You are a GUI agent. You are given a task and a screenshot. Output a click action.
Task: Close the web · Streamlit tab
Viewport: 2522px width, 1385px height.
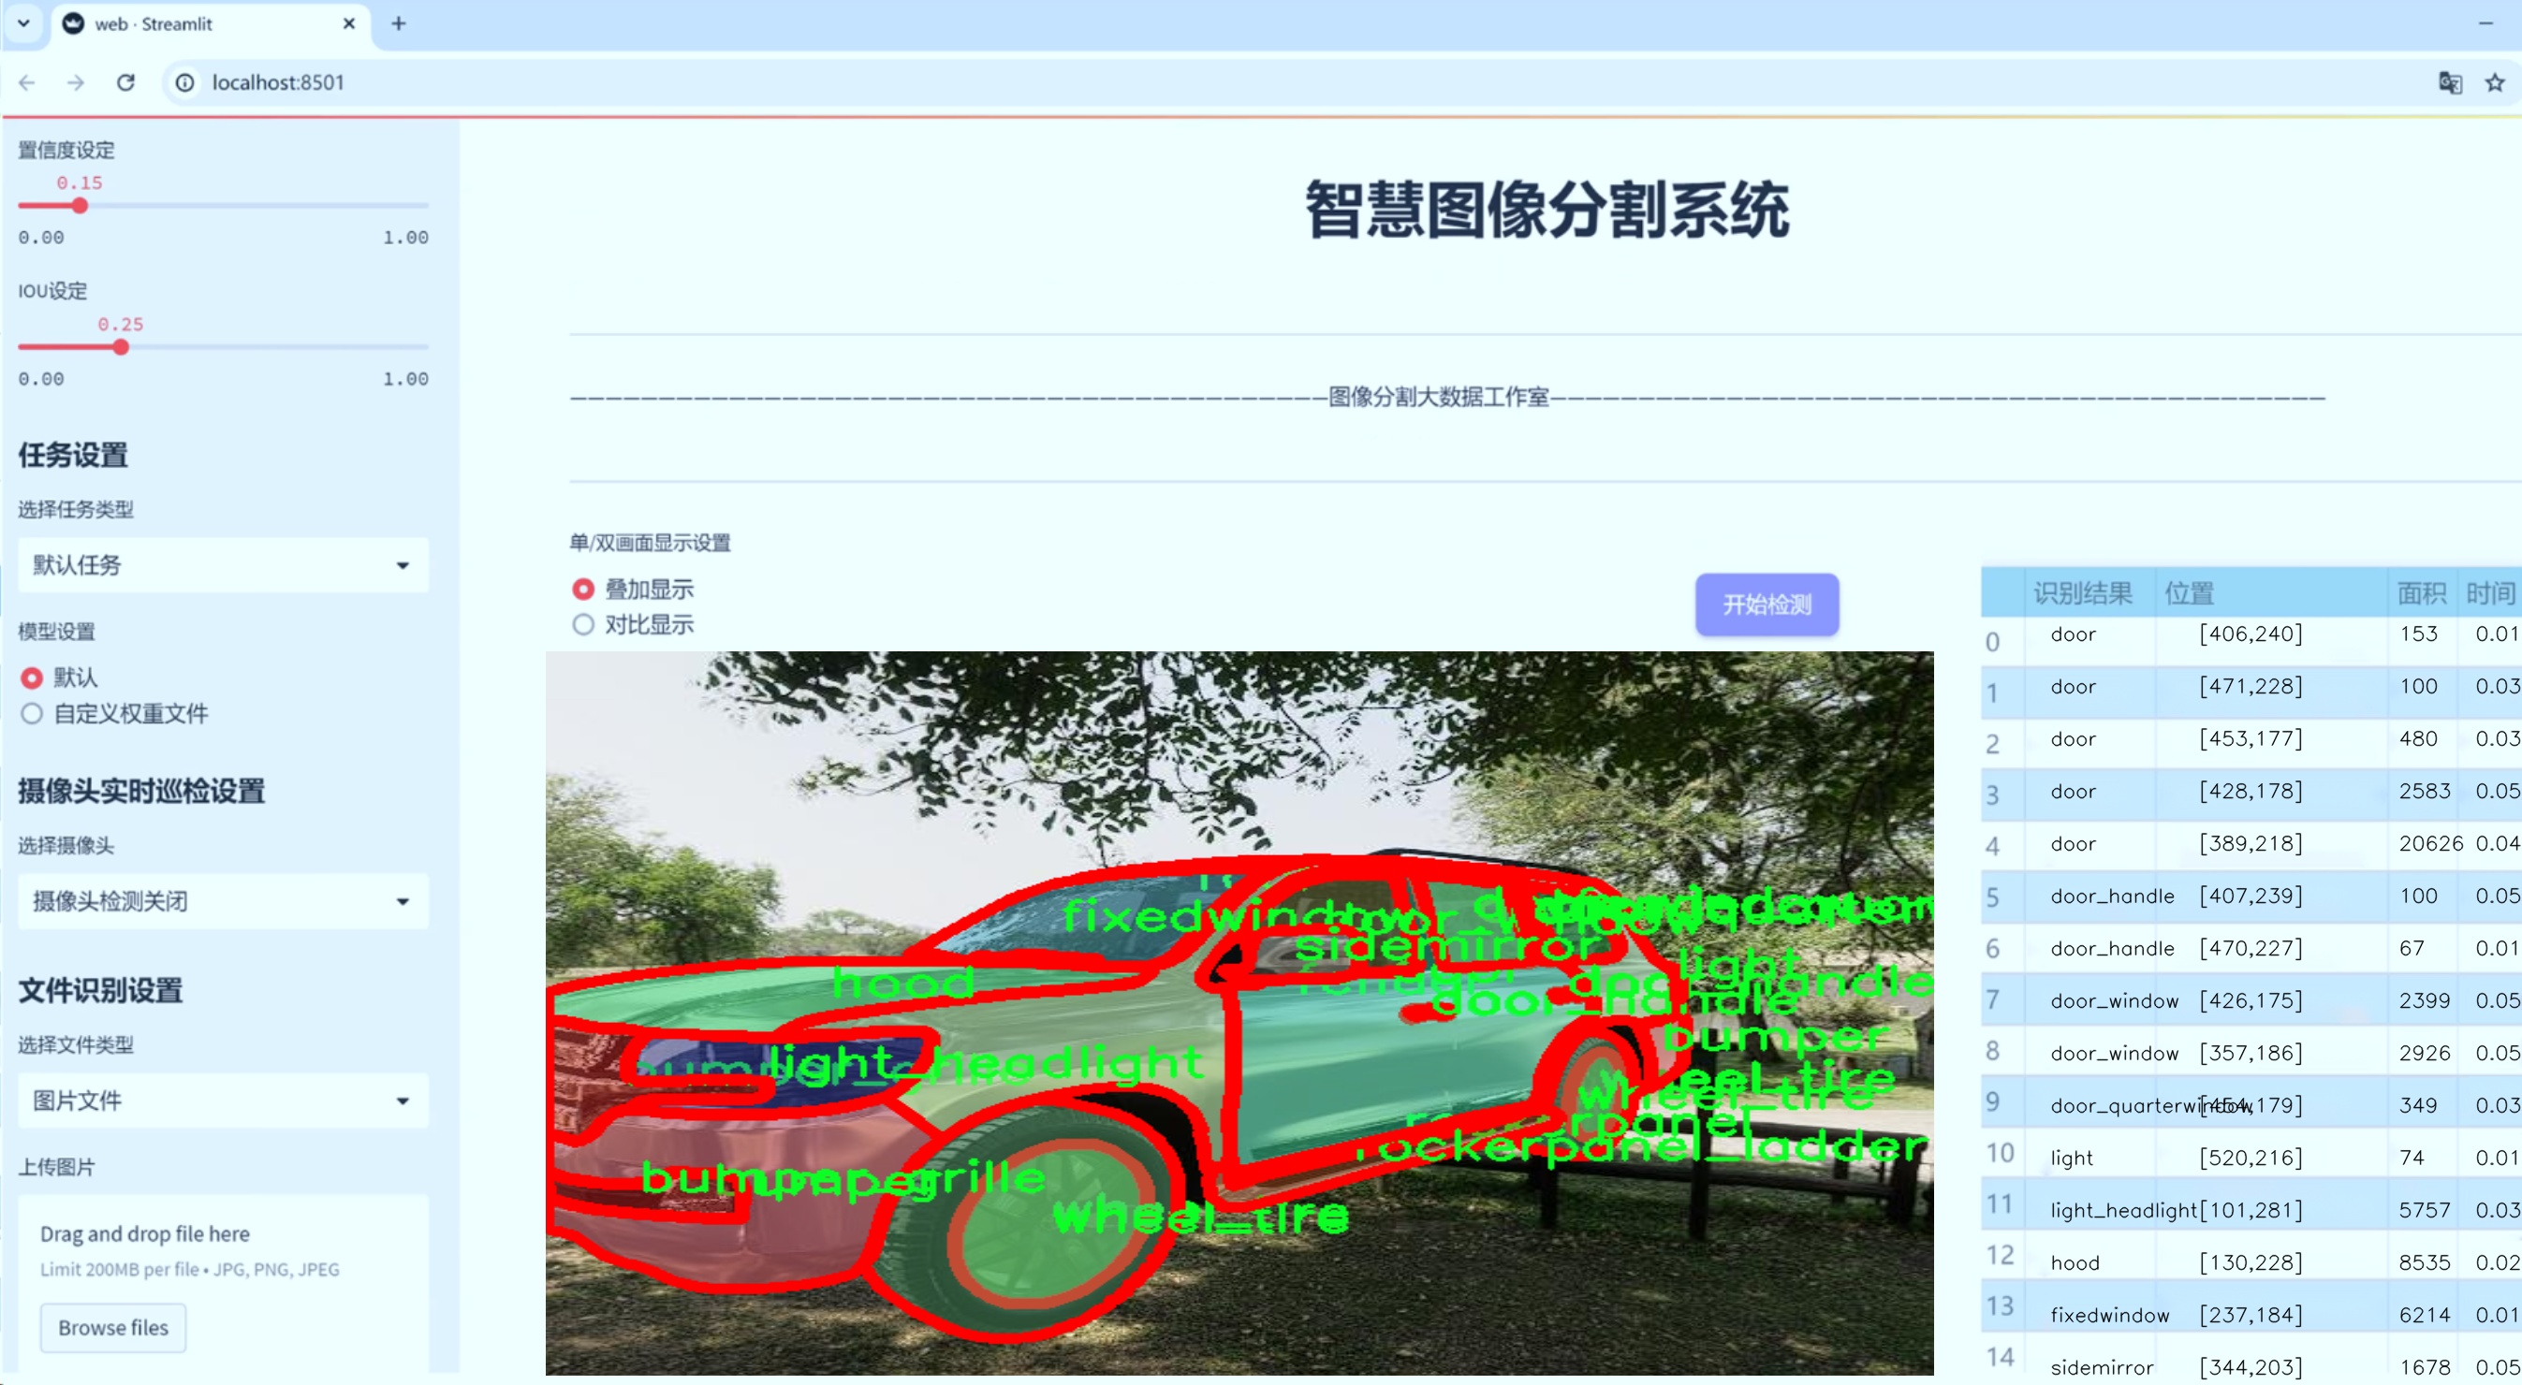pos(348,23)
